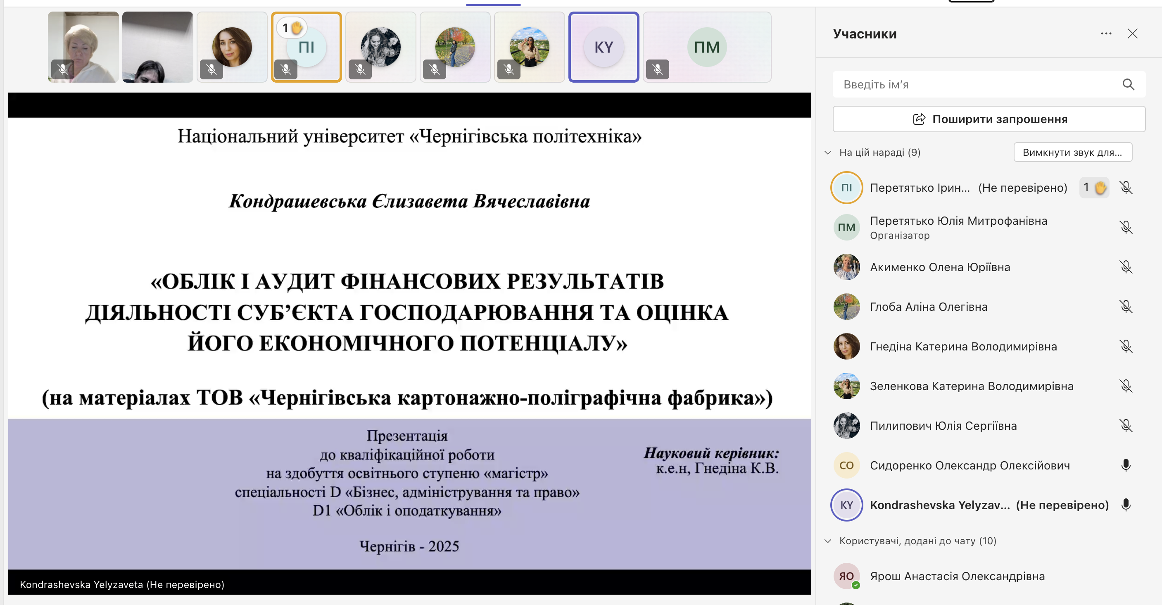The height and width of the screenshot is (605, 1162).
Task: Toggle microphone of Сидоренко Олександр Олексійович
Action: 1126,465
